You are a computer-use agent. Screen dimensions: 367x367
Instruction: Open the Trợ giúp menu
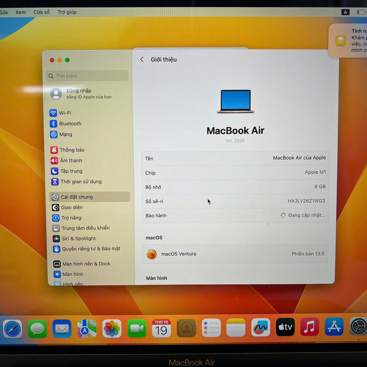tap(67, 12)
